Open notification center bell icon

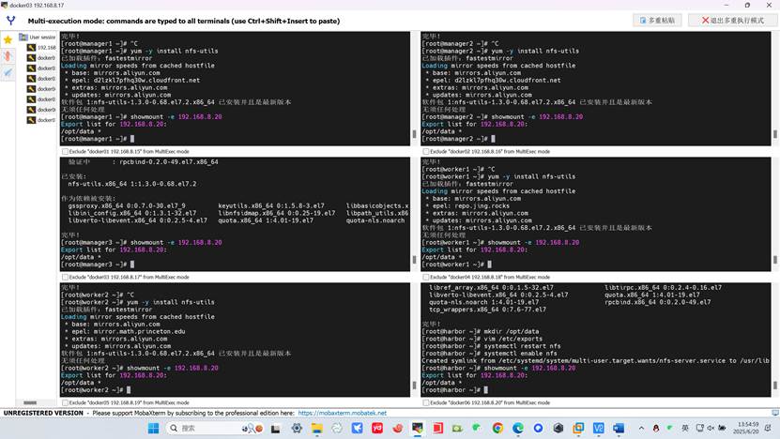(769, 428)
